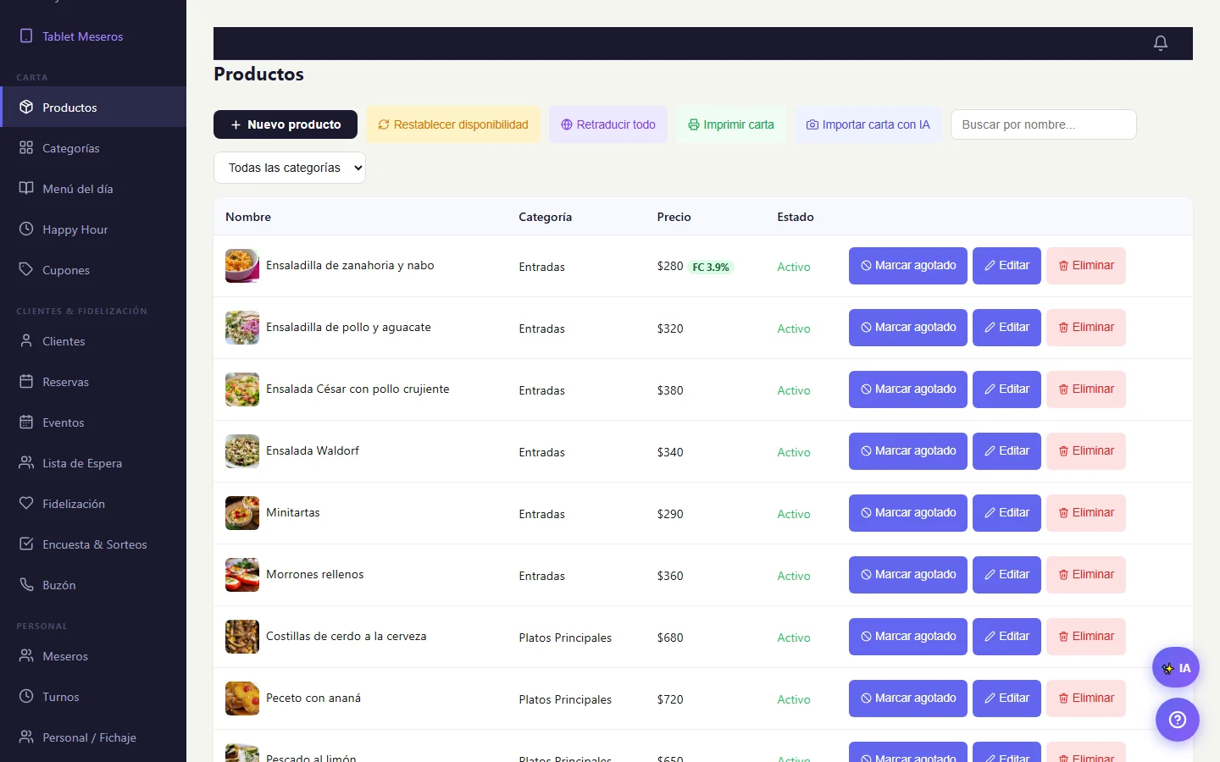Viewport: 1220px width, 762px height.
Task: Click the Menú del día book icon
Action: coord(26,188)
